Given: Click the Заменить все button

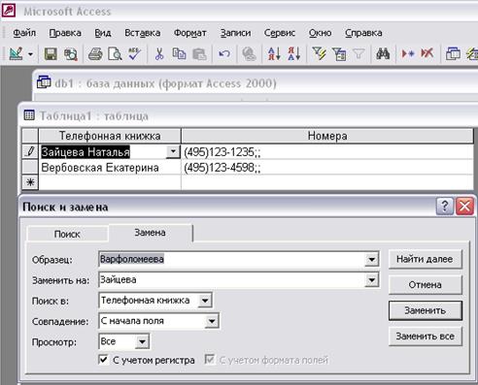Looking at the screenshot, I should 425,337.
